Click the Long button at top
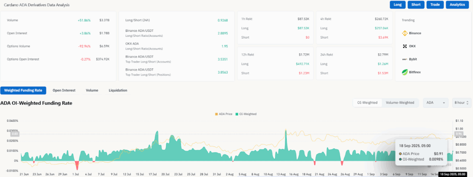473x177 pixels. click(x=398, y=5)
